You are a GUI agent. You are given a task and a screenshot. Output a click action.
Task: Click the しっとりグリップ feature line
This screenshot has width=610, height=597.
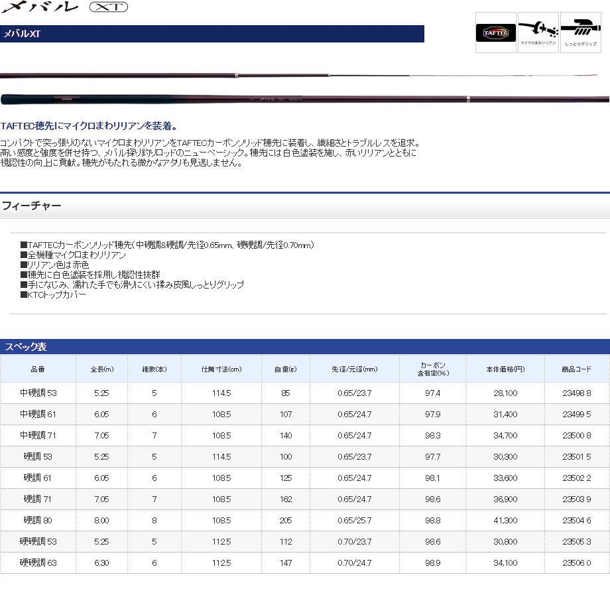[132, 285]
